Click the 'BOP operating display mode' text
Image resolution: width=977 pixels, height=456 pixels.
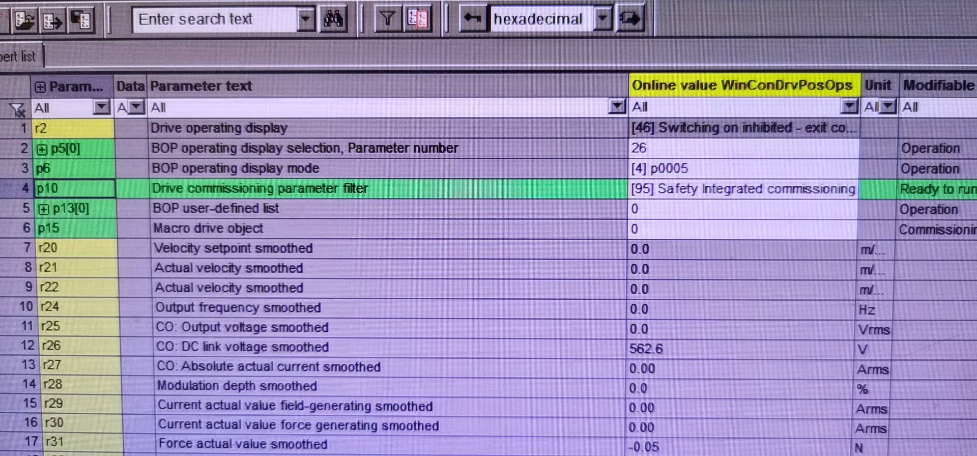(x=235, y=168)
